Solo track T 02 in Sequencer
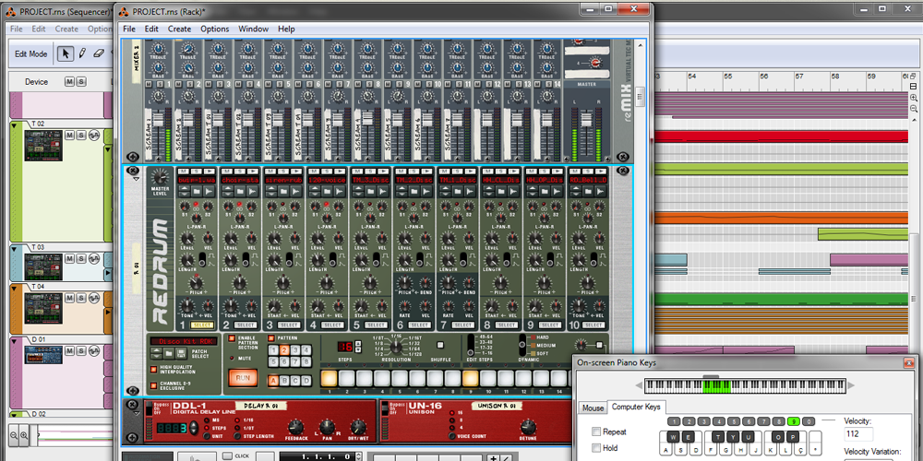The height and width of the screenshot is (461, 923). click(x=80, y=136)
